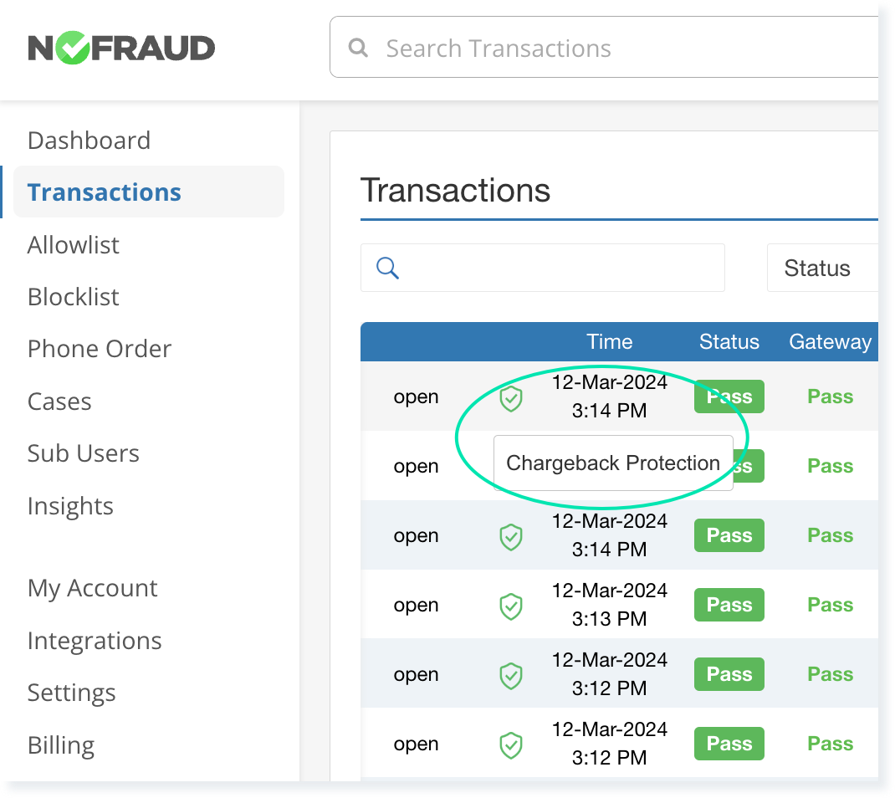Image resolution: width=895 pixels, height=798 pixels.
Task: Go to the Billing section
Action: [61, 744]
